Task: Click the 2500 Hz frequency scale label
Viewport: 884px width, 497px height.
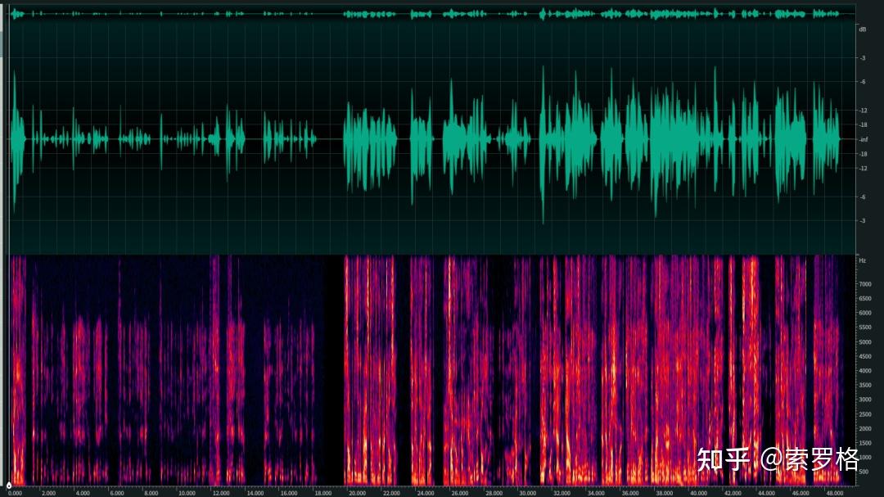Action: [x=865, y=414]
